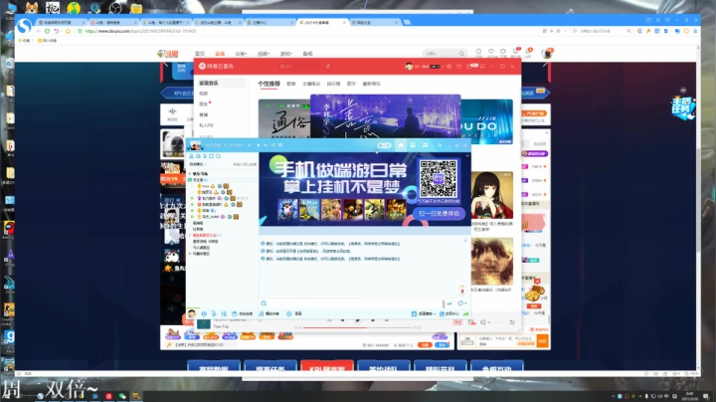Click the user avatar in NetEase Music header
Screen dimensions: 716x402
[x=409, y=67]
